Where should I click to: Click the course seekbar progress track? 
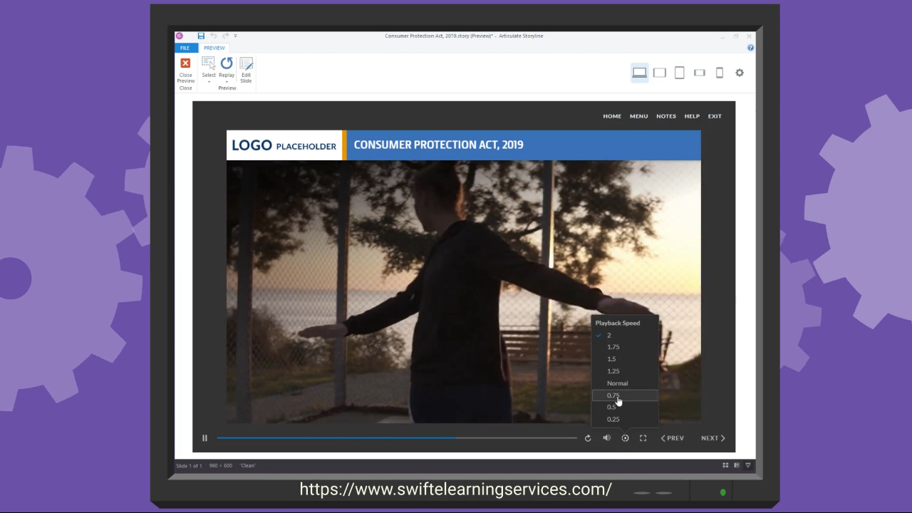click(x=397, y=438)
